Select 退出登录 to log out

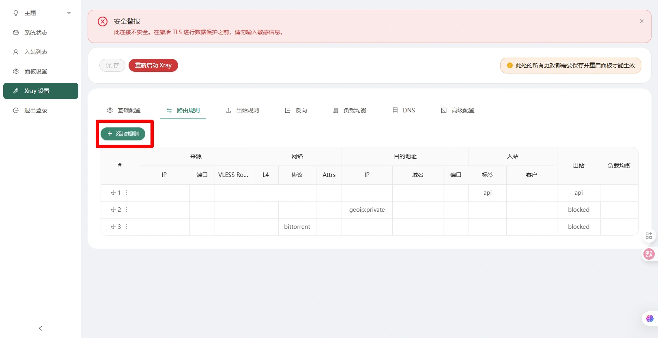click(36, 110)
